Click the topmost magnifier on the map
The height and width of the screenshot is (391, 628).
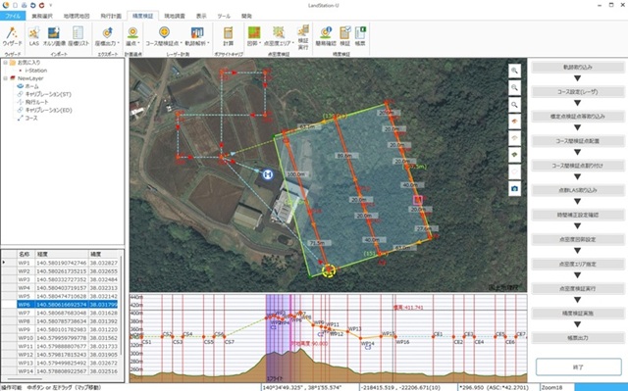click(514, 71)
